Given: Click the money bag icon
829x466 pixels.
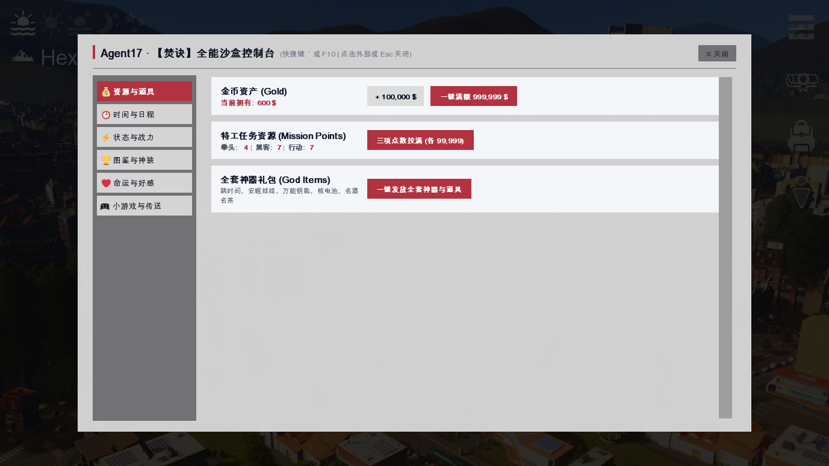Looking at the screenshot, I should (x=106, y=92).
